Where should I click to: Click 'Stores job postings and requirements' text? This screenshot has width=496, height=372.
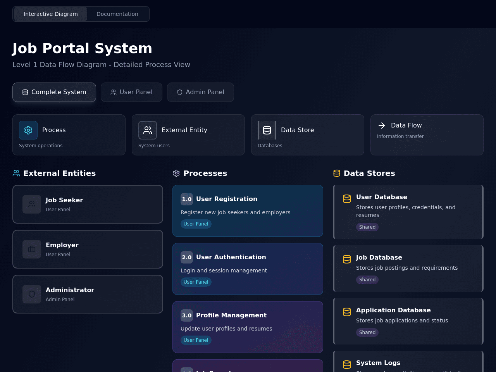(407, 268)
